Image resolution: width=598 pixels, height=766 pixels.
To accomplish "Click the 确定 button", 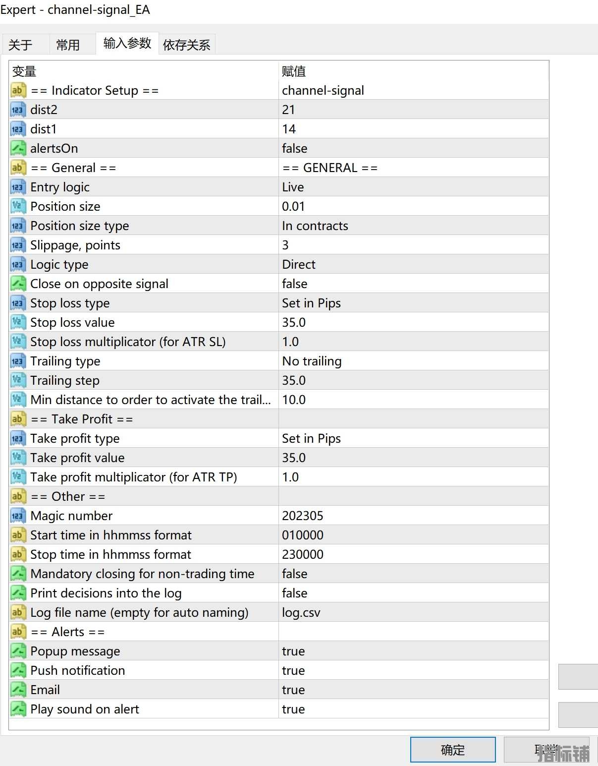I will [452, 750].
